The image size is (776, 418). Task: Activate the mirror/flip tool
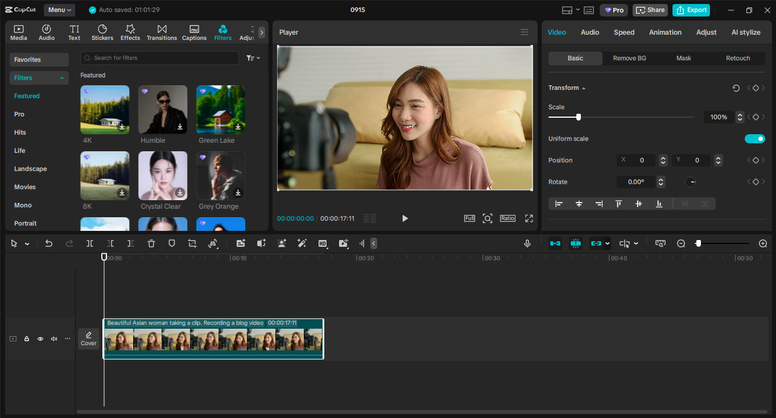[213, 243]
